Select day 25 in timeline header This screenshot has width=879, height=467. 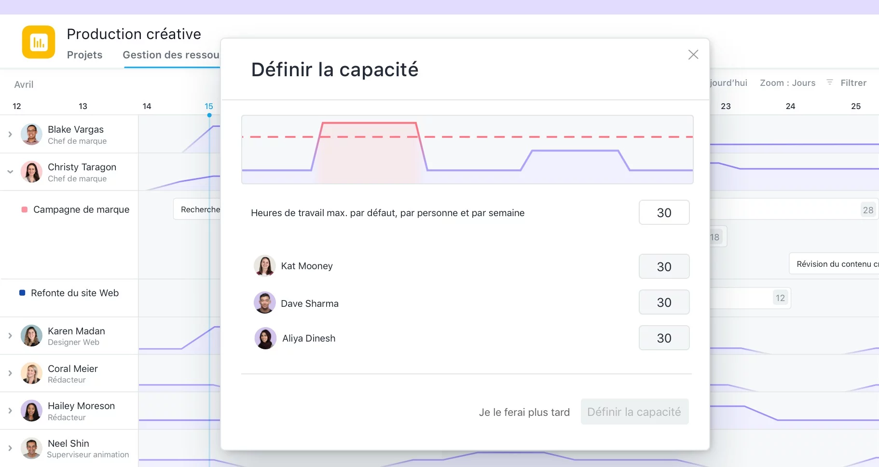856,106
